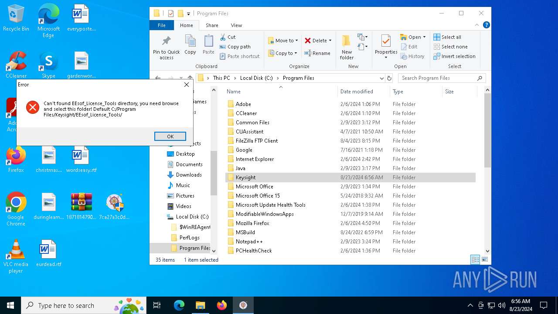Image resolution: width=558 pixels, height=314 pixels.
Task: Click Paste shortcut command
Action: tap(239, 56)
